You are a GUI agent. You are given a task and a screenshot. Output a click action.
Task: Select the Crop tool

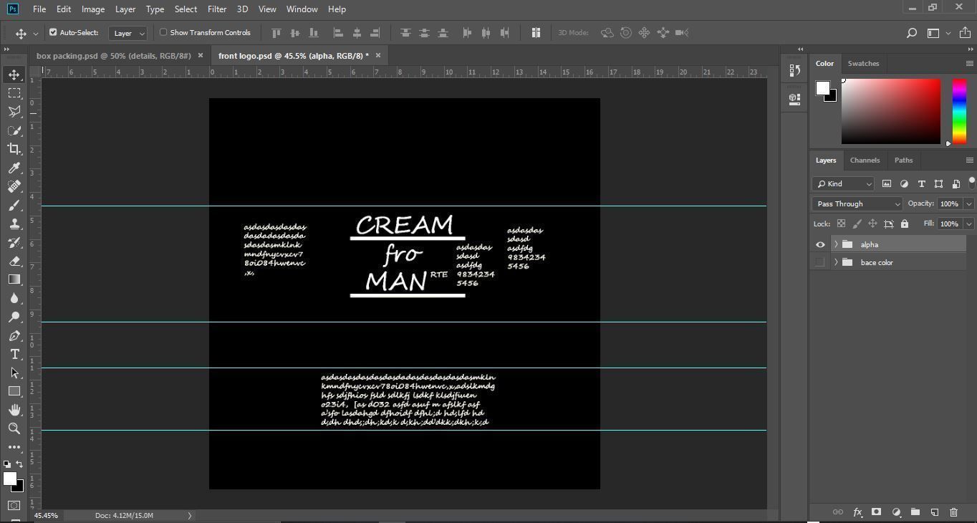[x=14, y=149]
